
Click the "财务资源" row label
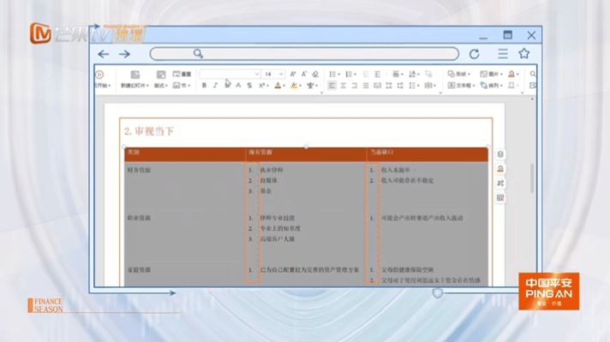[x=139, y=170]
